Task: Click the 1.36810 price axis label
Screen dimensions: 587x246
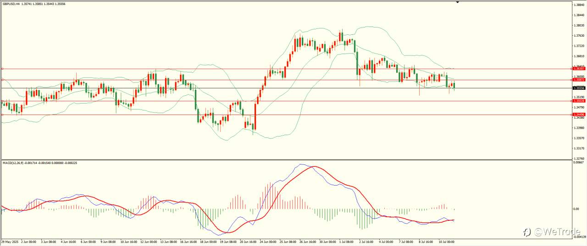Action: coord(579,56)
